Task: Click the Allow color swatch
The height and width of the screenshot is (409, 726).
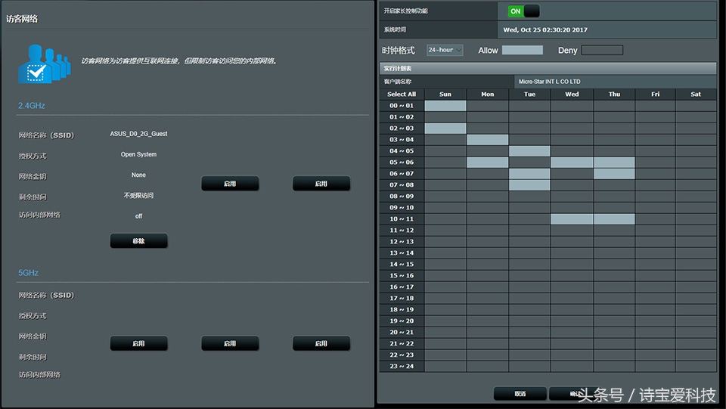Action: point(522,50)
